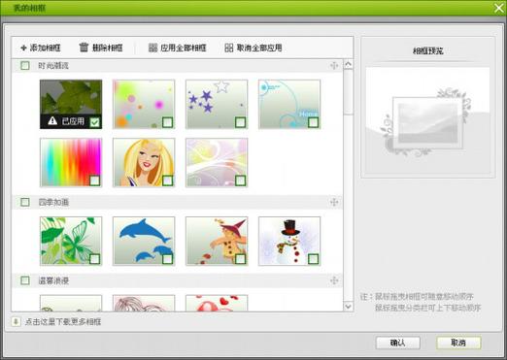The width and height of the screenshot is (507, 360).
Task: Toggle the 四季如画 category checkbox
Action: click(25, 202)
